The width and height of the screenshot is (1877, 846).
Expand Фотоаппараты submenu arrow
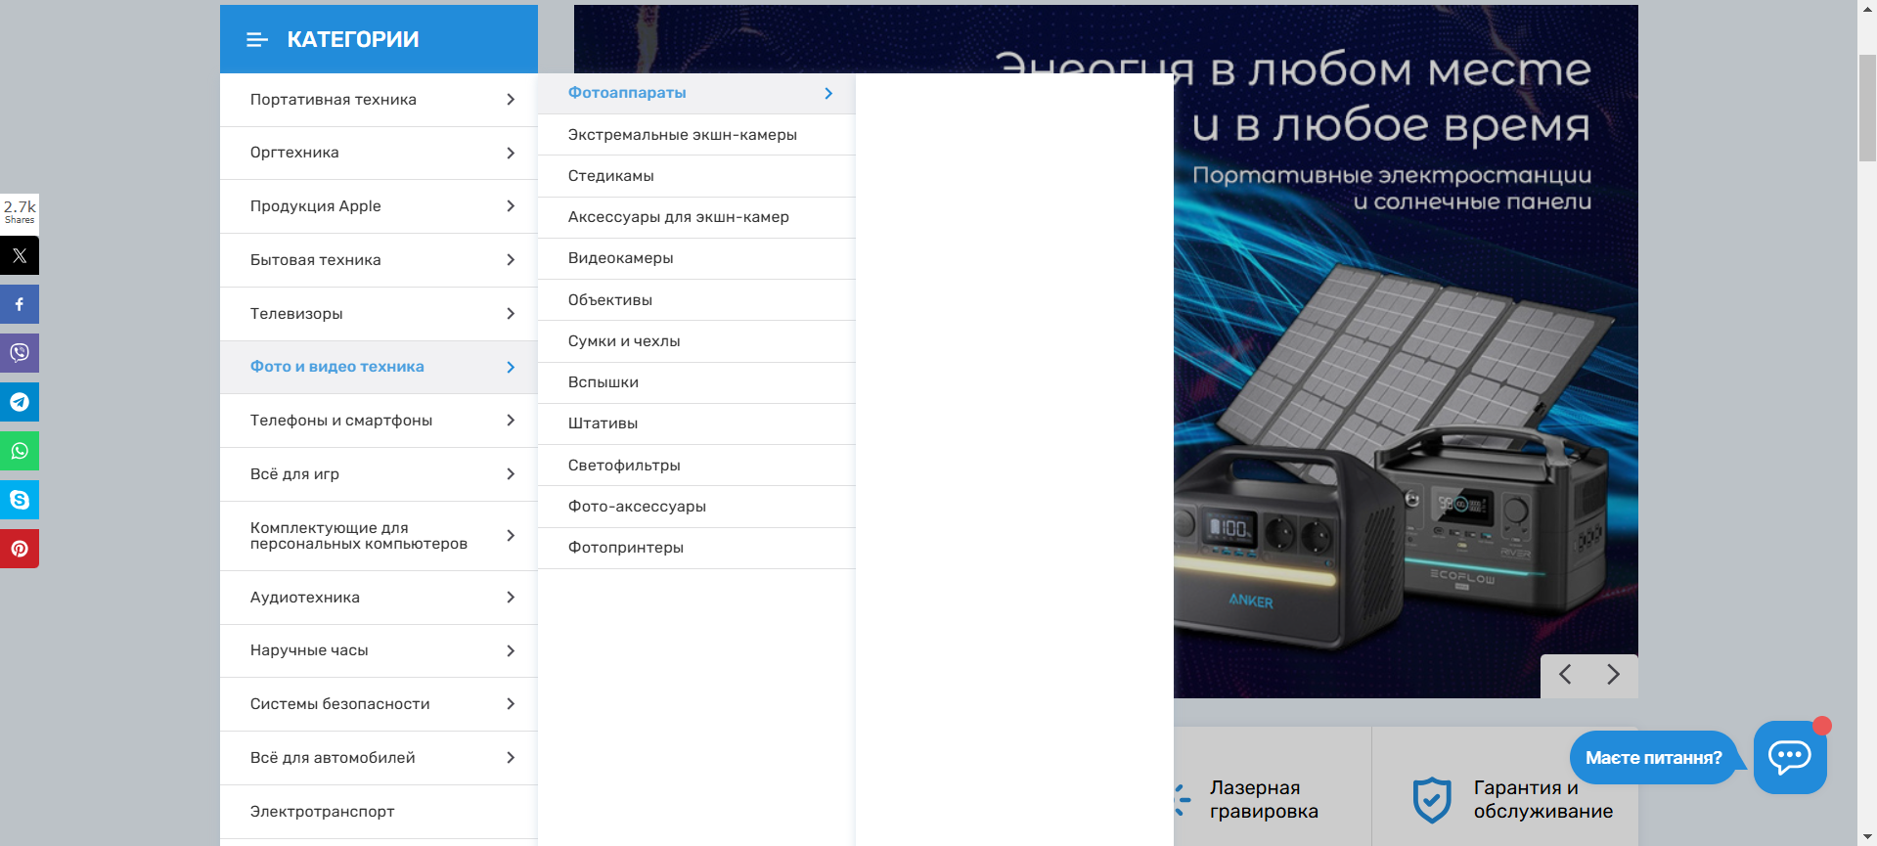pos(828,93)
